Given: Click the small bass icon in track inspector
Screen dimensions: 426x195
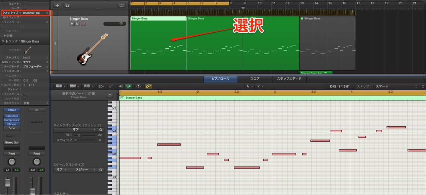Looking at the screenshot, I should point(28,50).
